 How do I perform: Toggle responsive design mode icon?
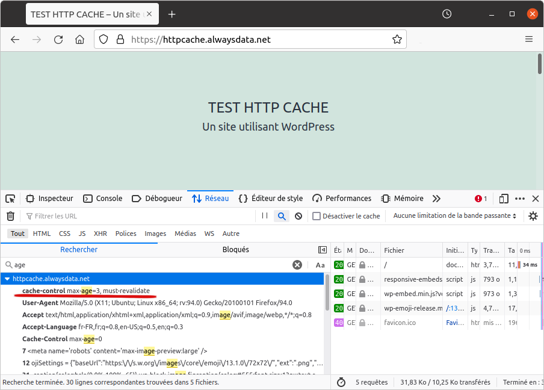pos(504,199)
